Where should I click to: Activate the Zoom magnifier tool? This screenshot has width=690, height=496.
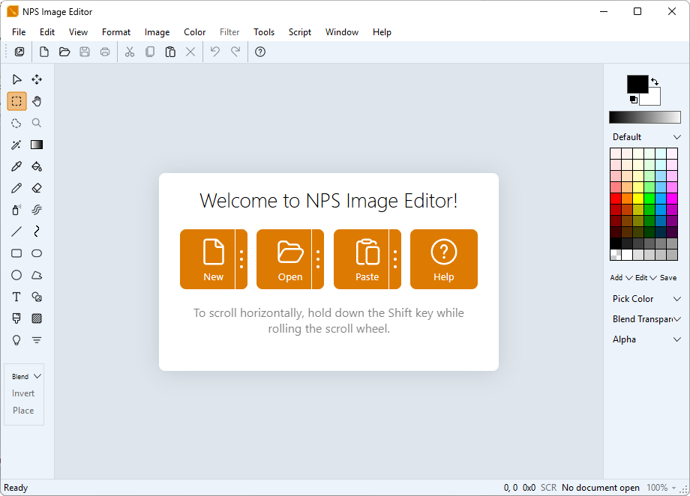pos(36,123)
